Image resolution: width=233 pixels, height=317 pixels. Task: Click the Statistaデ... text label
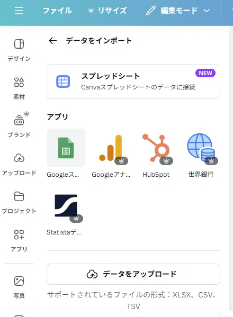[x=64, y=232]
